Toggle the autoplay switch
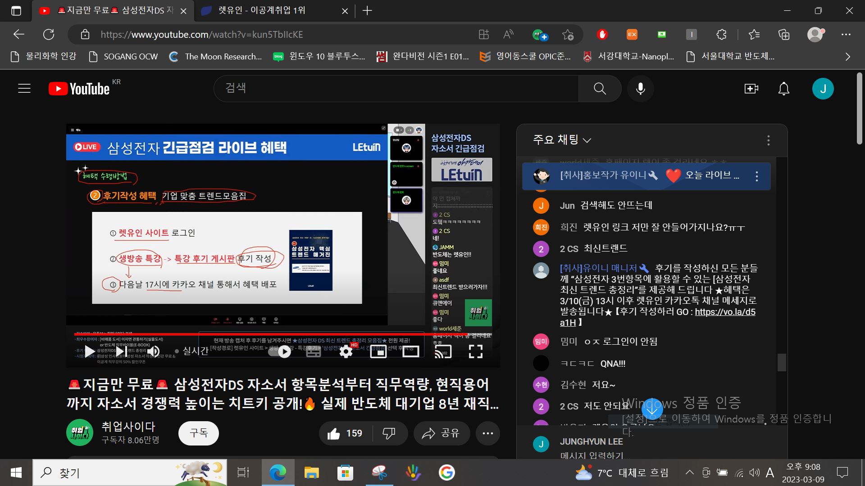Image resolution: width=865 pixels, height=486 pixels. tap(279, 351)
